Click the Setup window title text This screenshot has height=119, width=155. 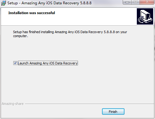(49, 3)
